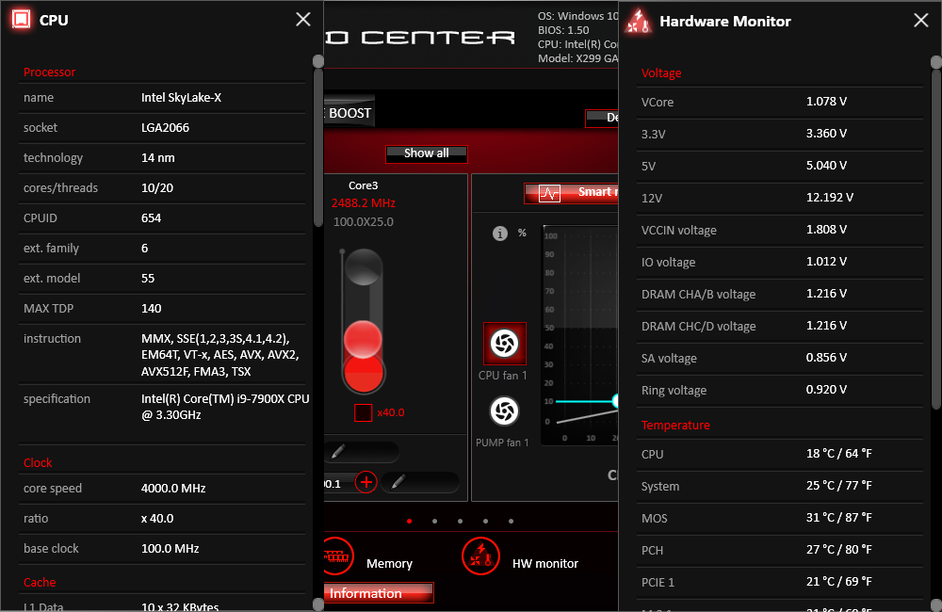
Task: Select the 5V reading 5.040 V
Action: tap(827, 165)
